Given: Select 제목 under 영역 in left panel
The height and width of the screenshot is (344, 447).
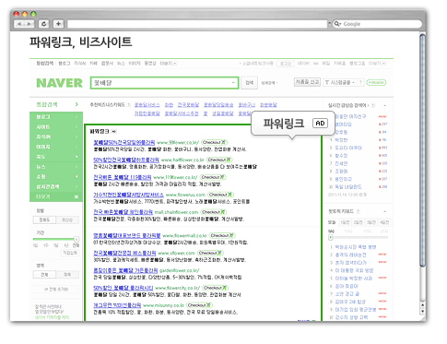Looking at the screenshot, I should 67,275.
